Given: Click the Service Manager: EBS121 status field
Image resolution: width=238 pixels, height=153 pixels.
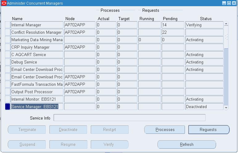Looking at the screenshot, I should (204, 107).
